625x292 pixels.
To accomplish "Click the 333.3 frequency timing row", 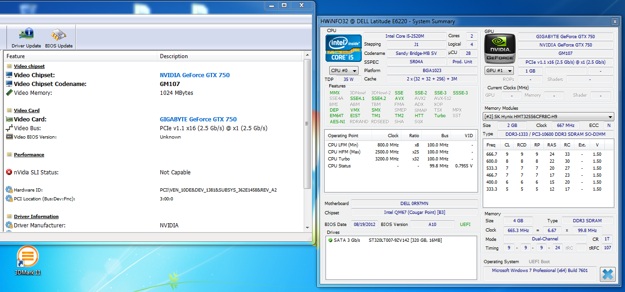I will (548, 189).
